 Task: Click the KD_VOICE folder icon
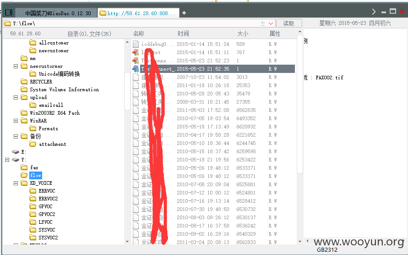24,183
